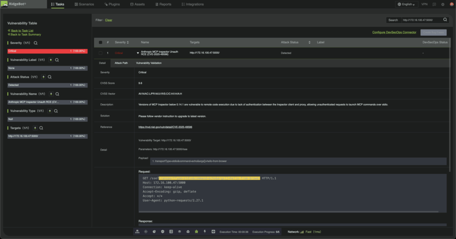456x239 pixels.
Task: Open the English language dropdown
Action: [406, 4]
